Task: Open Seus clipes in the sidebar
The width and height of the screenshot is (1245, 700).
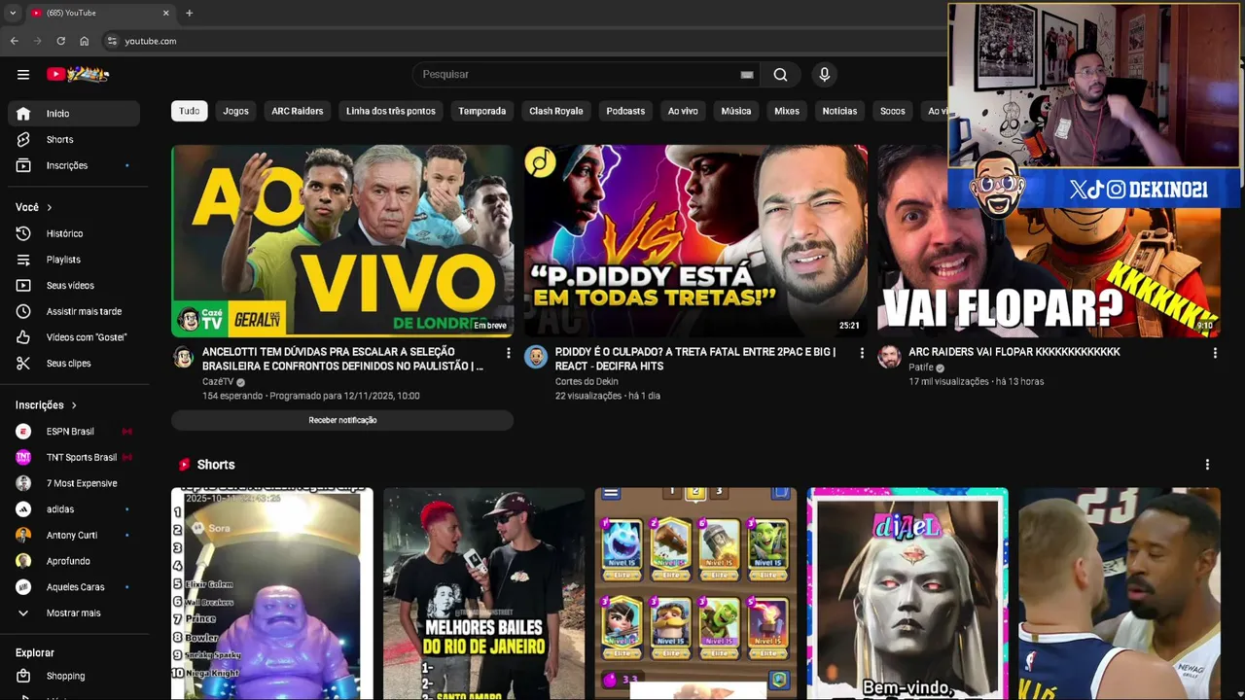Action: coord(74,364)
